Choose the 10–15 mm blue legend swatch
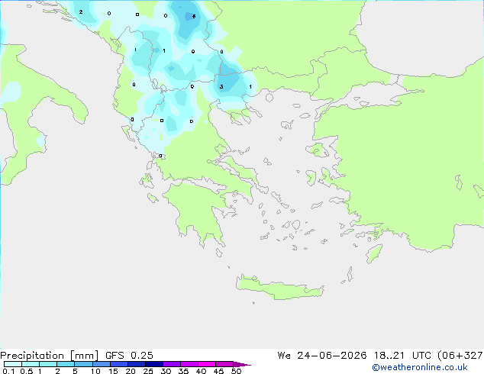 point(102,364)
